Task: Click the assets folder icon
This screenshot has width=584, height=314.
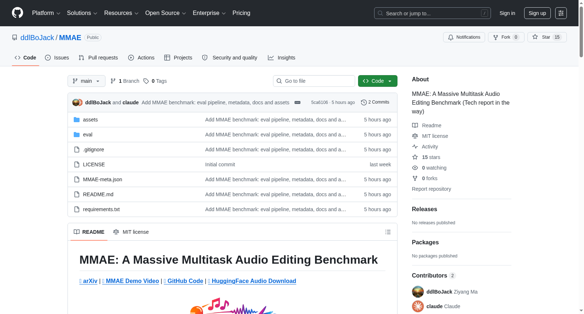Action: point(77,120)
